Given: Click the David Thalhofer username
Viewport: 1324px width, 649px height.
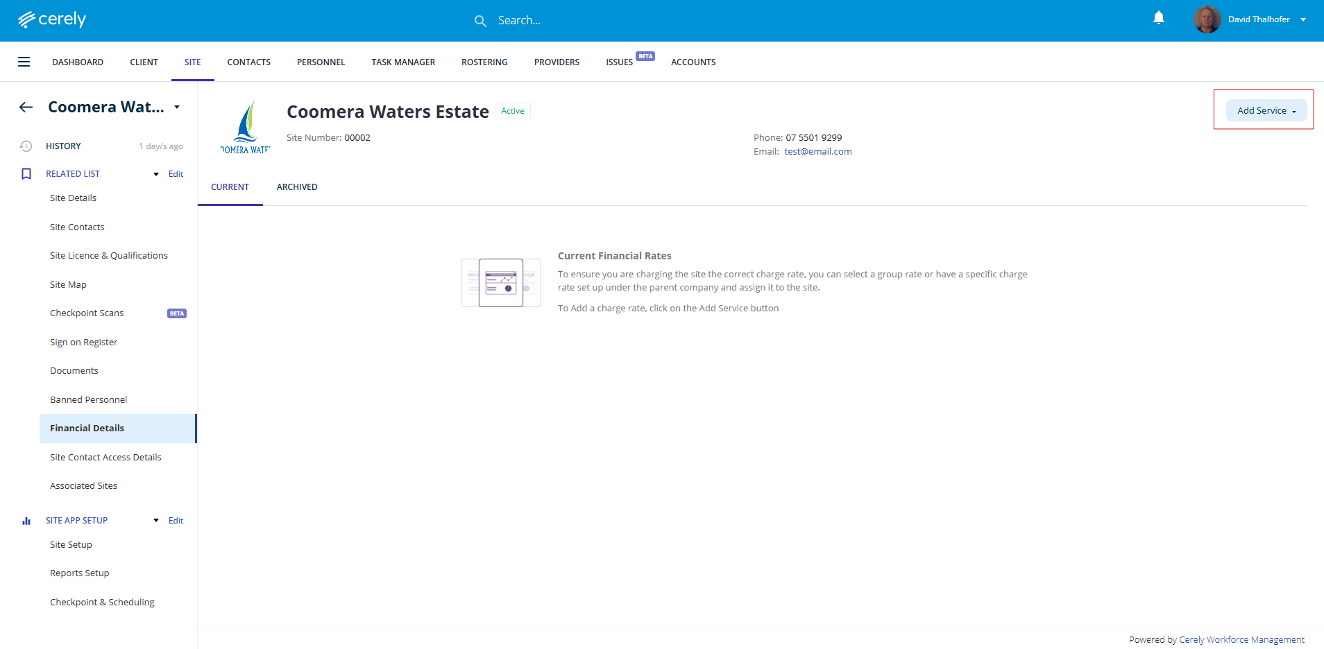Looking at the screenshot, I should click(x=1259, y=19).
